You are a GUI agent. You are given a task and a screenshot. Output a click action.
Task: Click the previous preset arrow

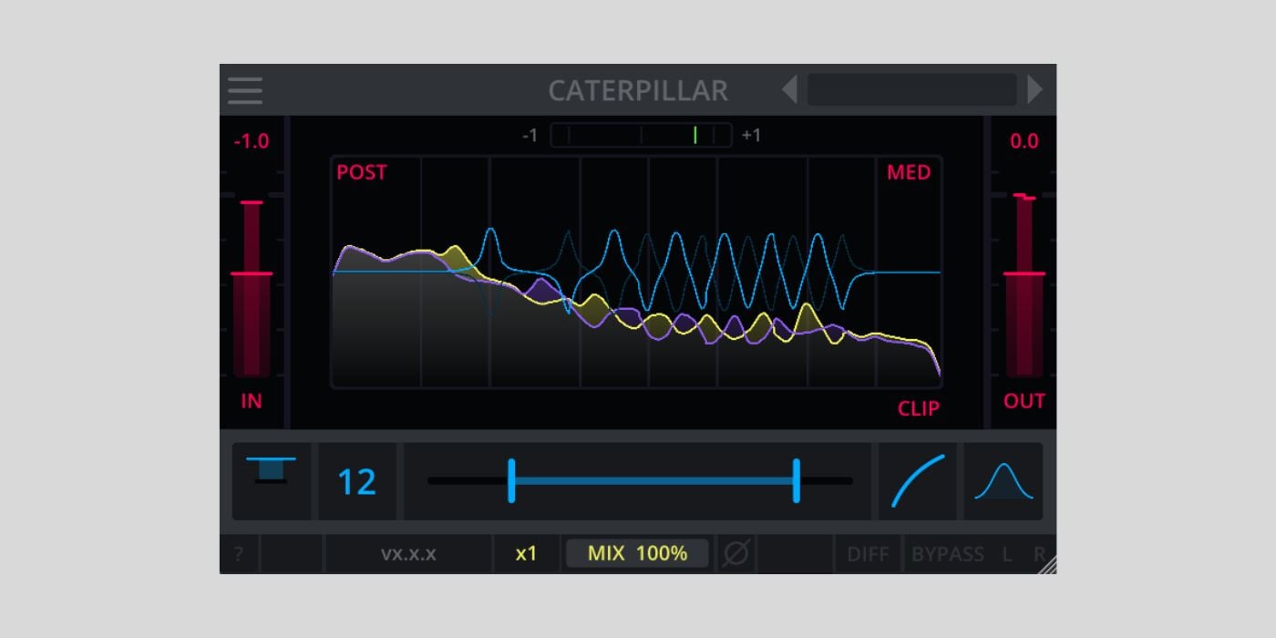tap(789, 89)
